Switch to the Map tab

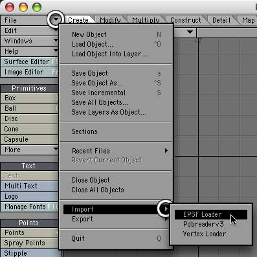248,20
